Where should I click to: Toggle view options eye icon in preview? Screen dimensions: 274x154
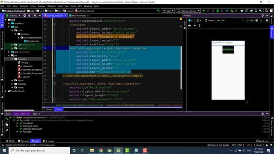(190, 26)
